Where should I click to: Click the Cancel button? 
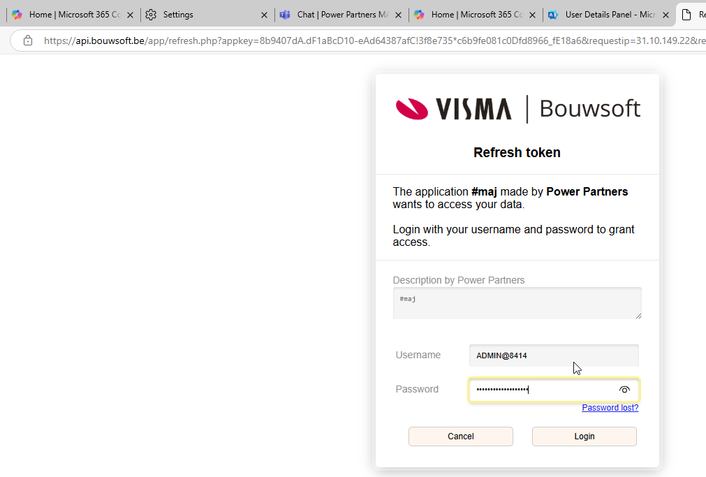(x=461, y=436)
